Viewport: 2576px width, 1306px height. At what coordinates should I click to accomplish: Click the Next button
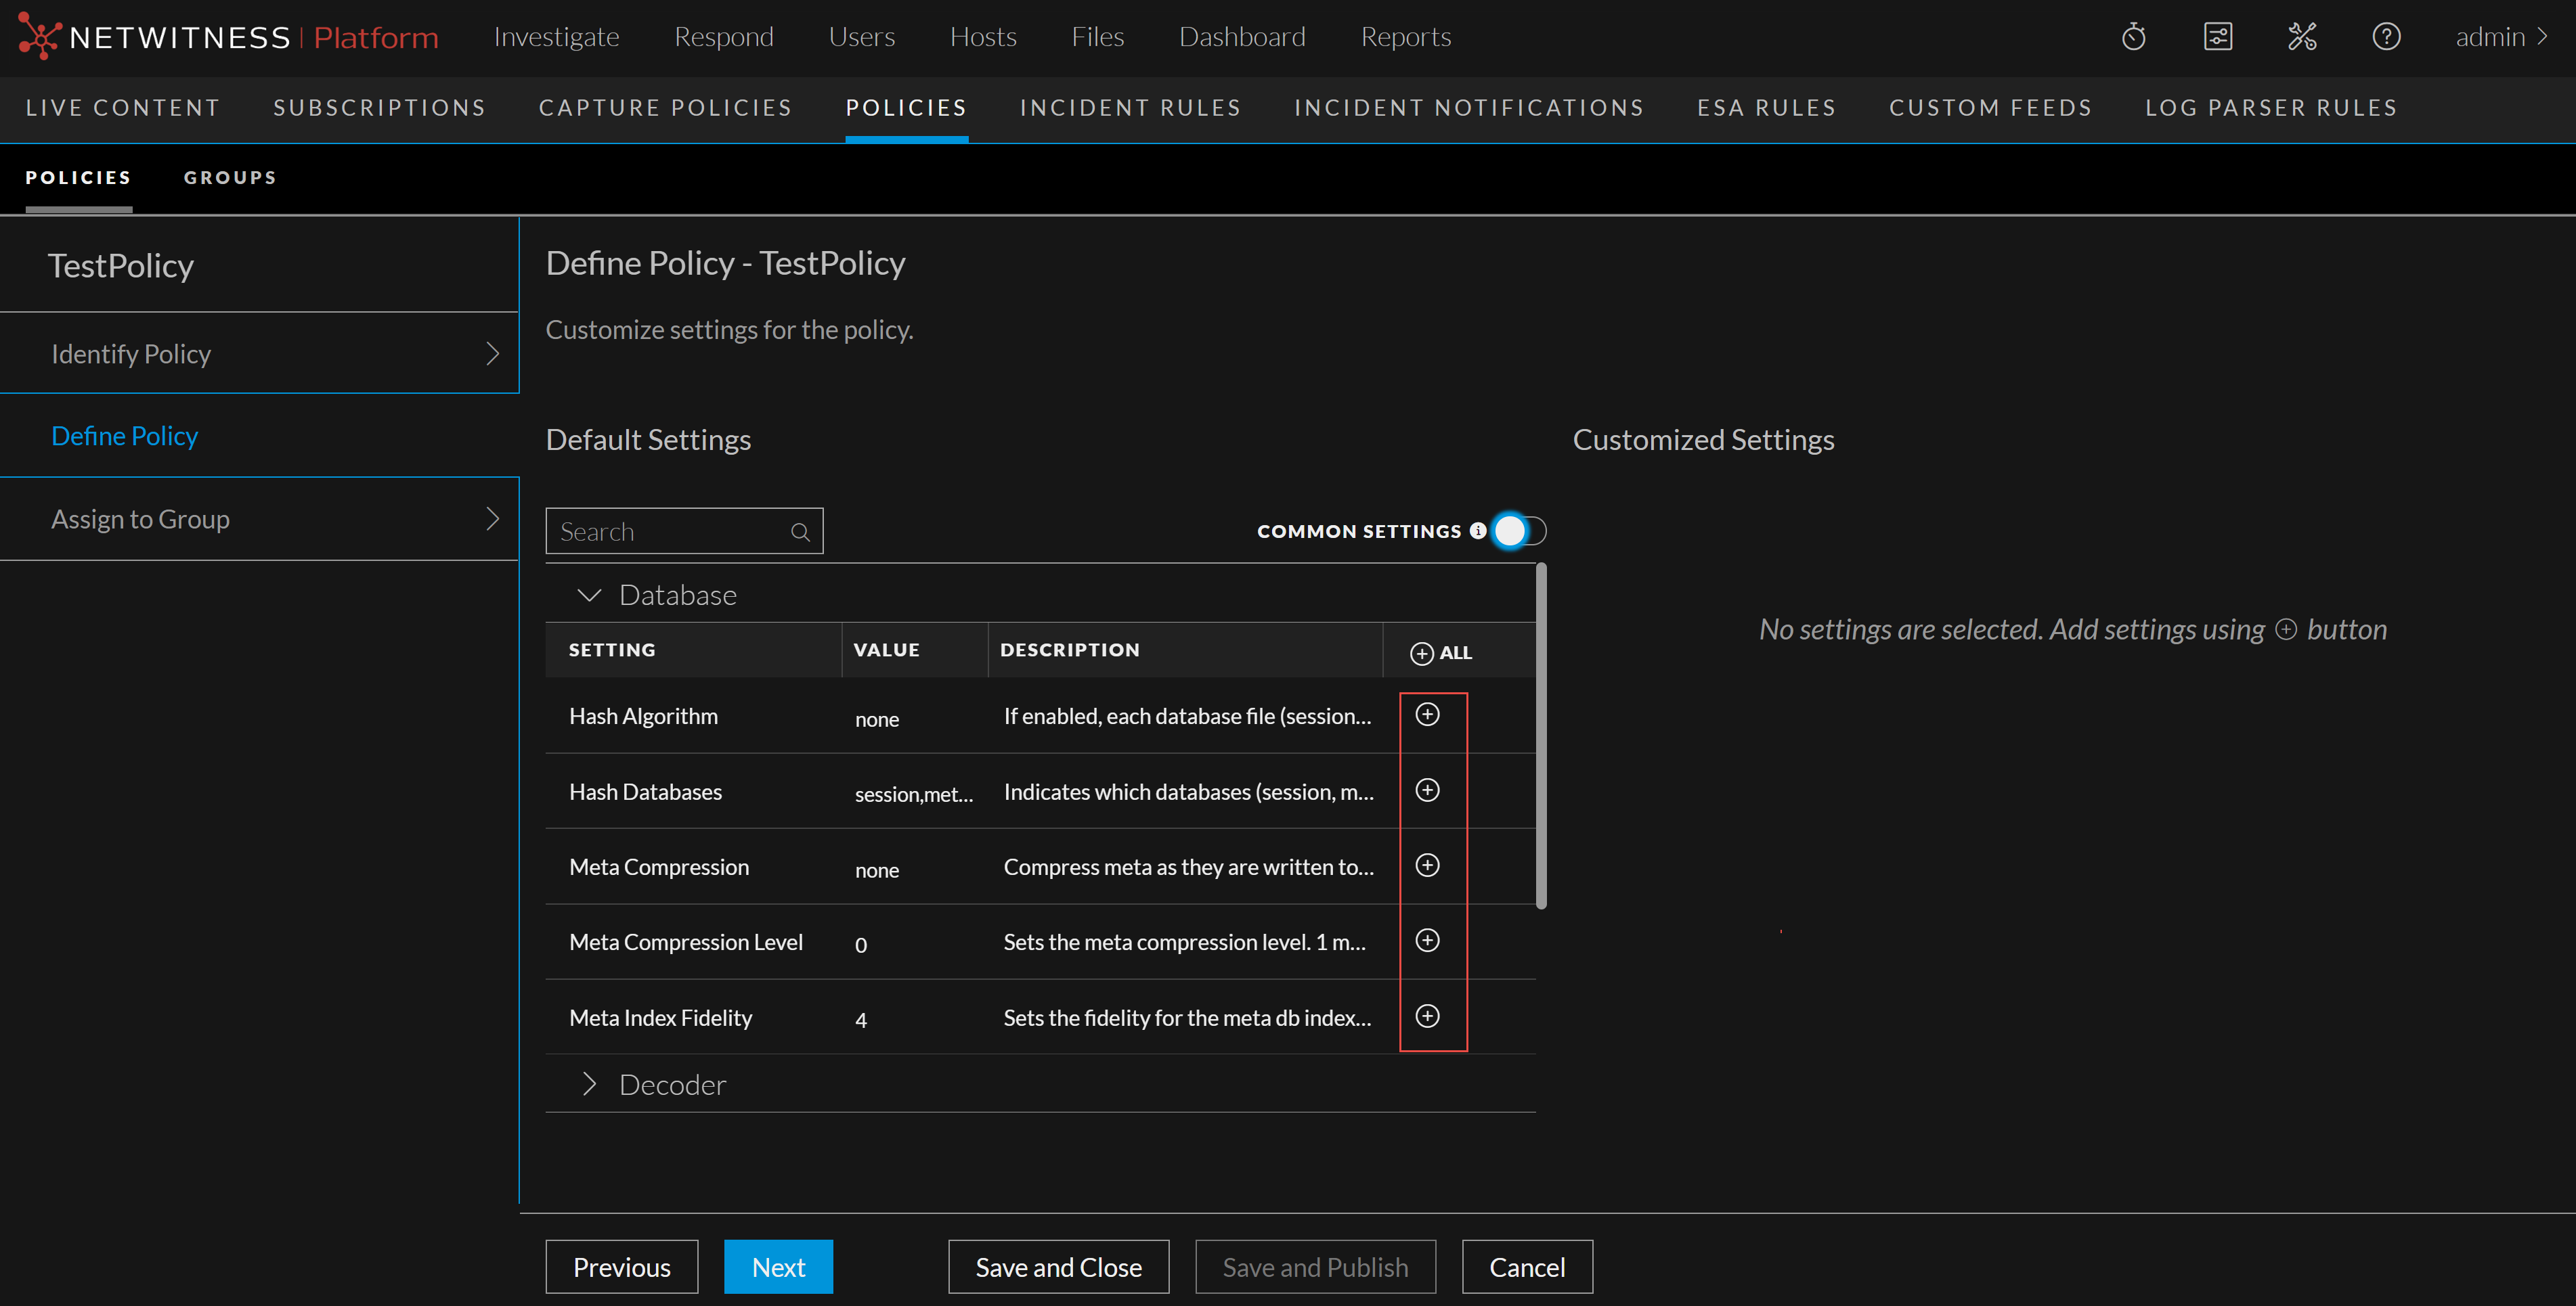[x=778, y=1267]
